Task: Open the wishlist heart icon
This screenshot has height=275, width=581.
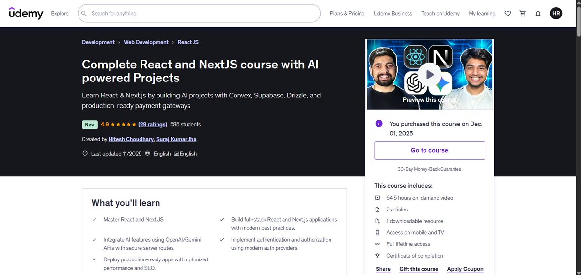Action: tap(508, 14)
